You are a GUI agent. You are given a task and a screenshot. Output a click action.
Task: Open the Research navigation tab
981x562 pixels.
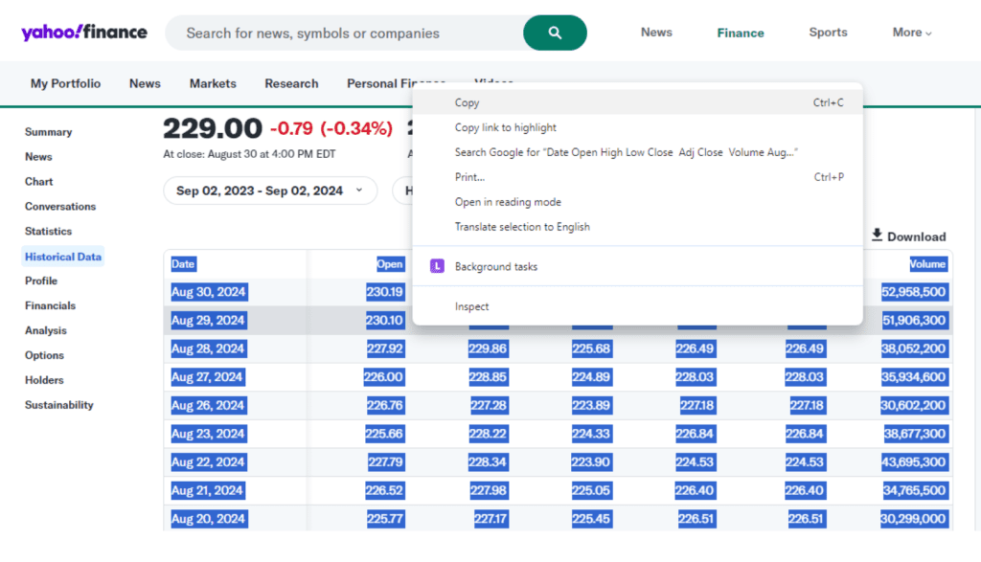(291, 83)
